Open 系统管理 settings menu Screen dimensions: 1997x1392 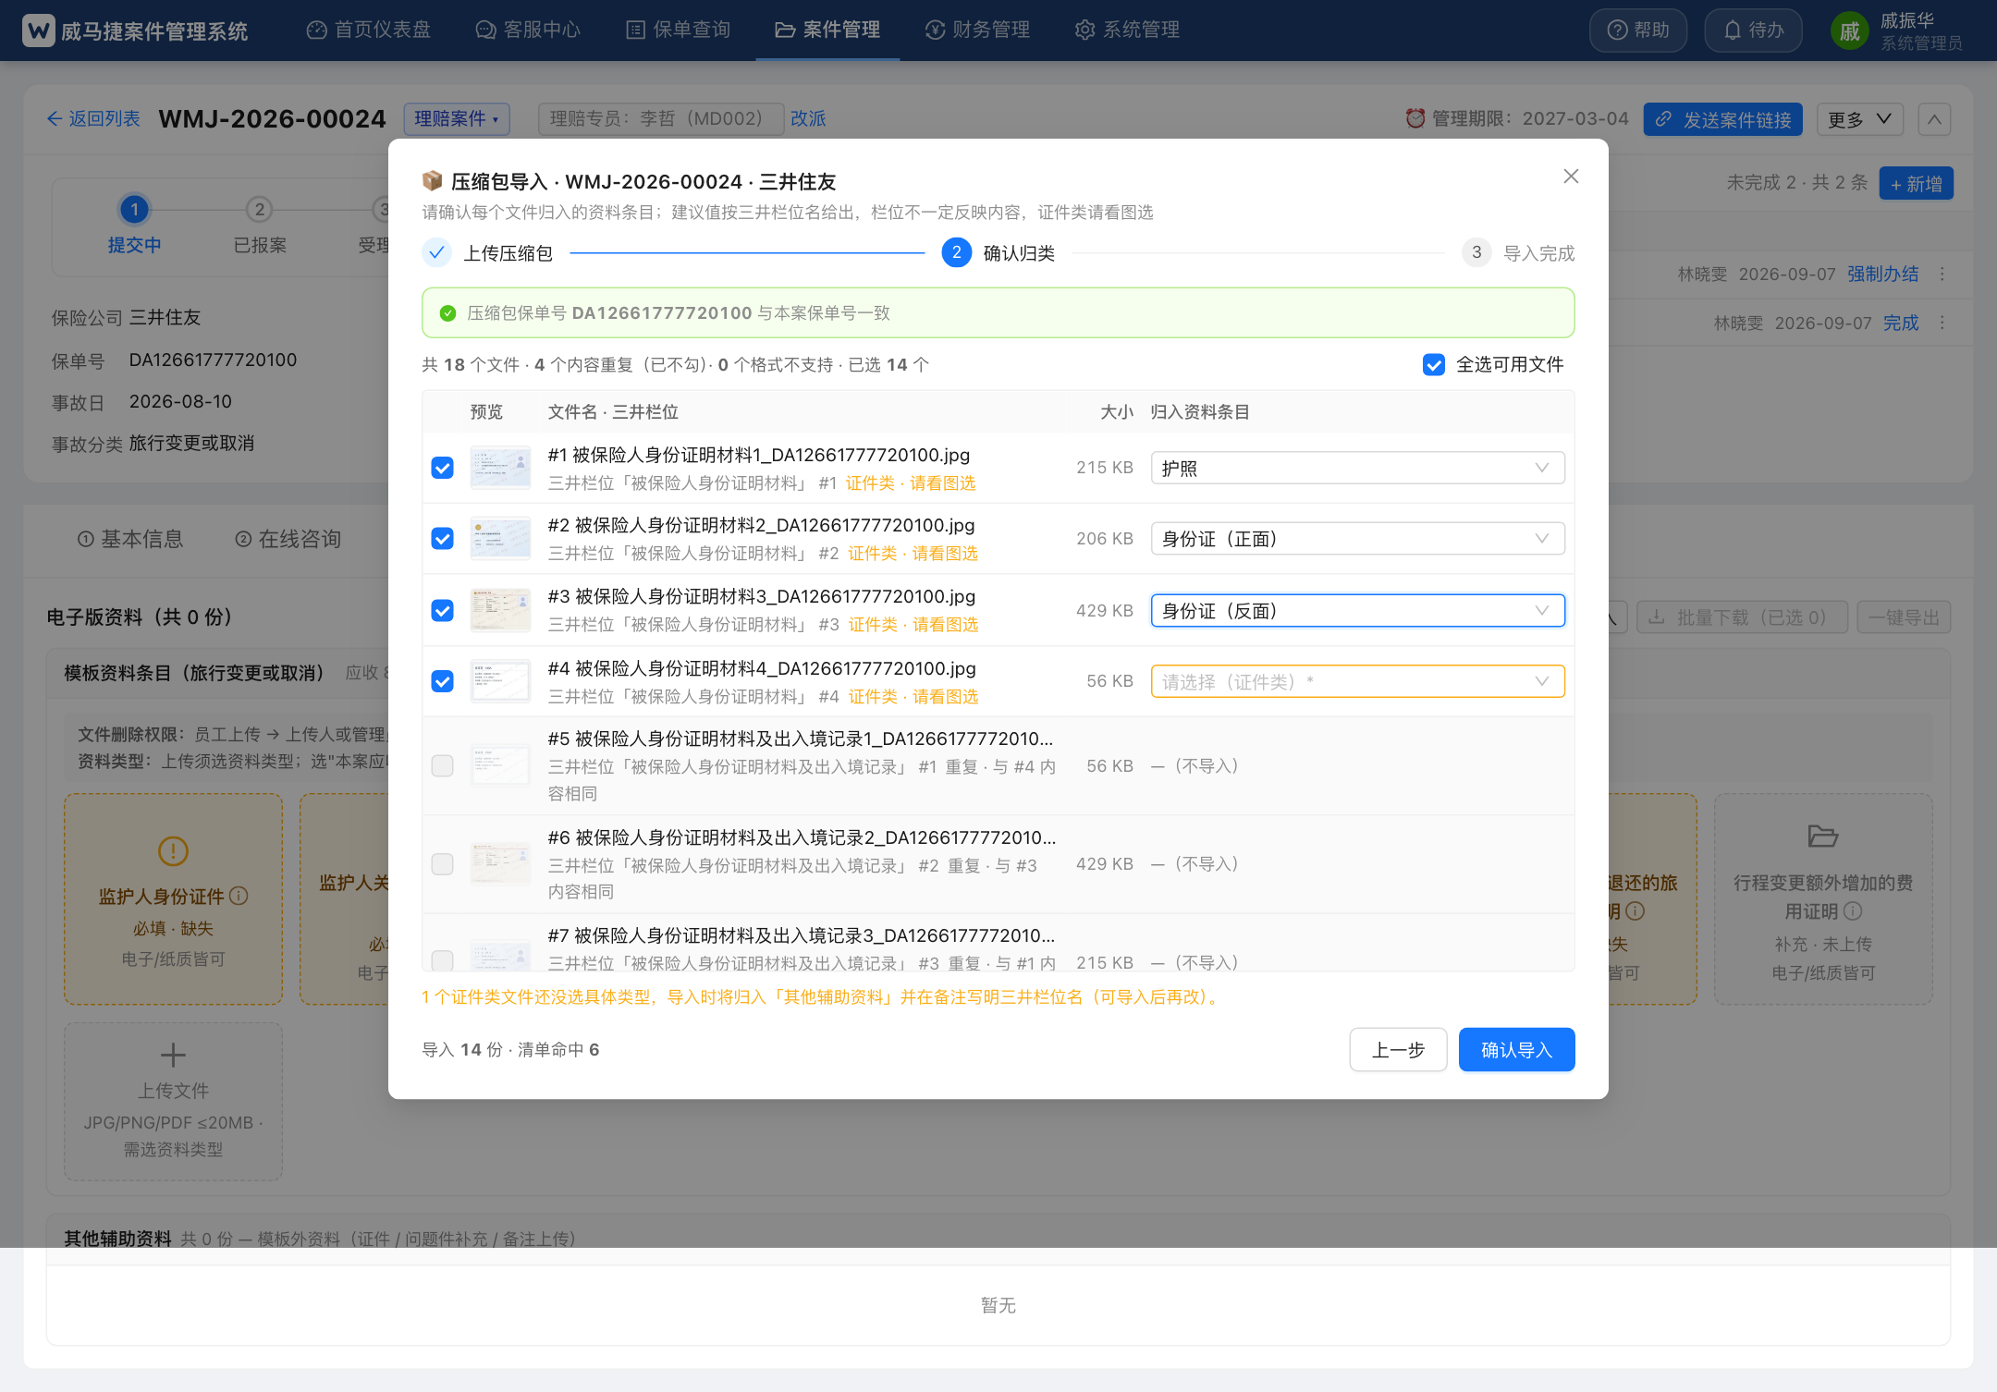[x=1127, y=30]
